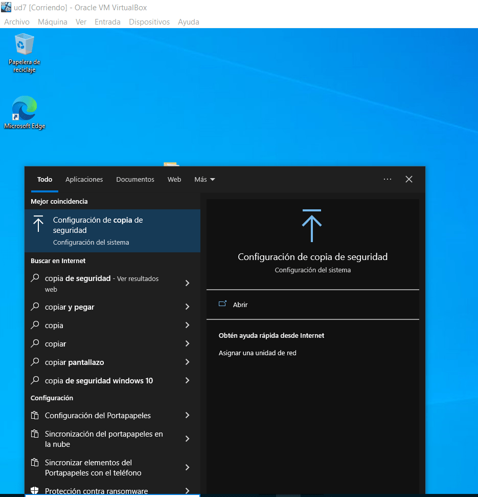Click Abrir to open backup settings
Image resolution: width=478 pixels, height=497 pixels.
point(240,305)
